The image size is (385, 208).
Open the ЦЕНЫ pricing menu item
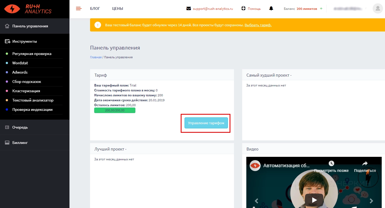point(118,8)
